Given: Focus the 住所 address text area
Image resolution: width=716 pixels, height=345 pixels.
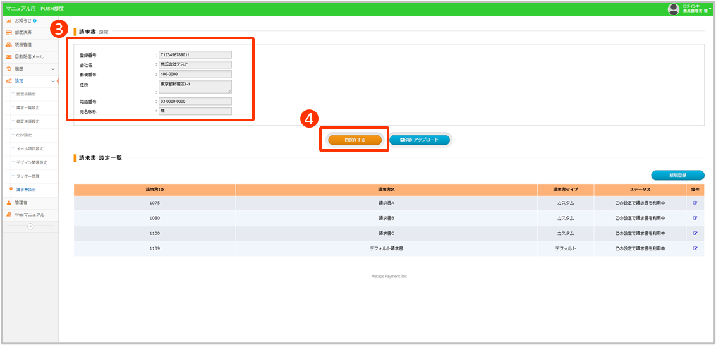Looking at the screenshot, I should click(x=195, y=87).
